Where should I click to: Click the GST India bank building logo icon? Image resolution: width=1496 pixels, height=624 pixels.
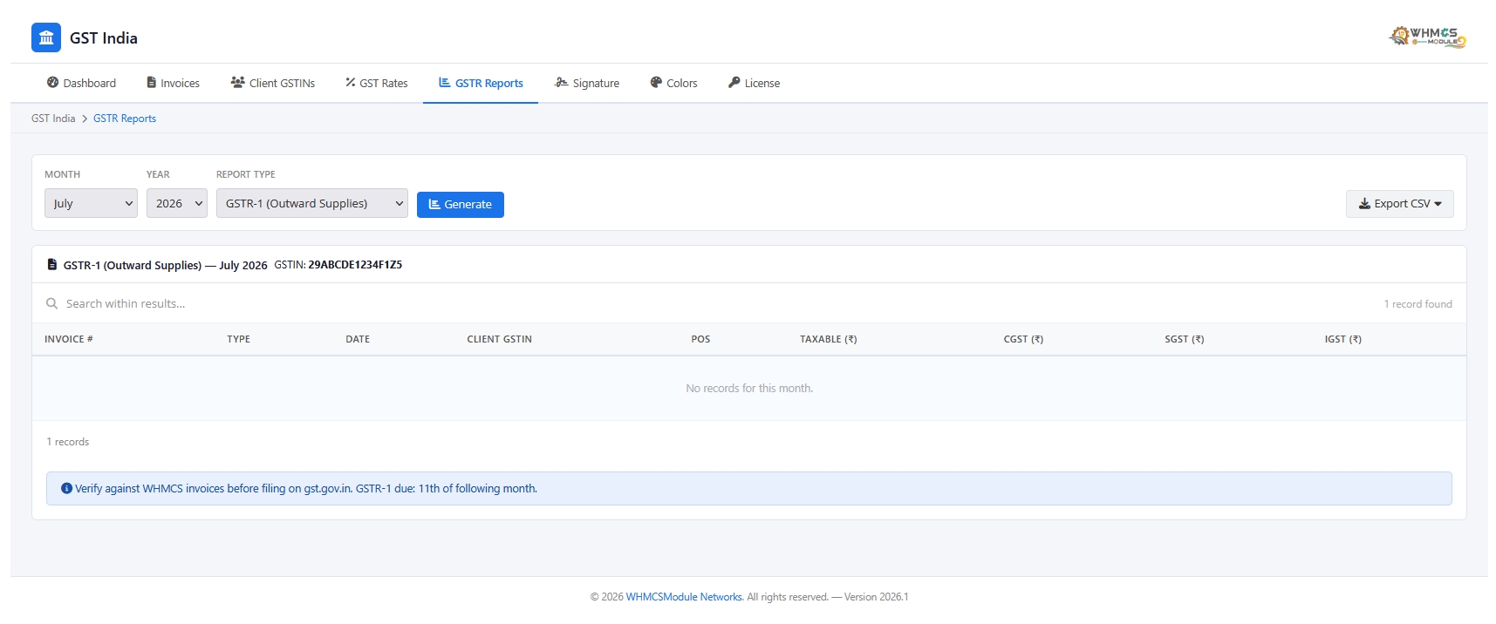pos(46,37)
